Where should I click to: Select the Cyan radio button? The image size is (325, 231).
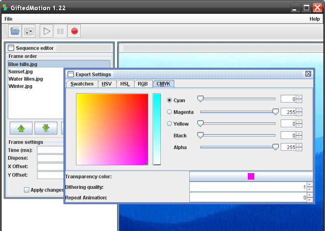169,100
